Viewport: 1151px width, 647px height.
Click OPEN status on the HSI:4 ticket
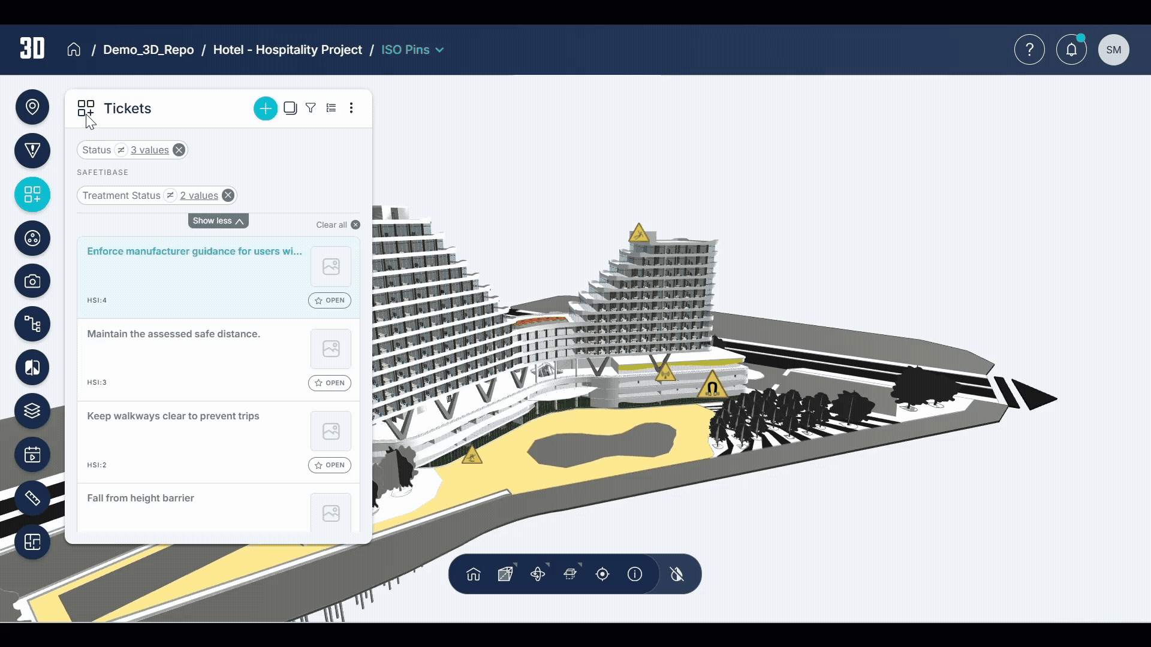[x=330, y=301]
